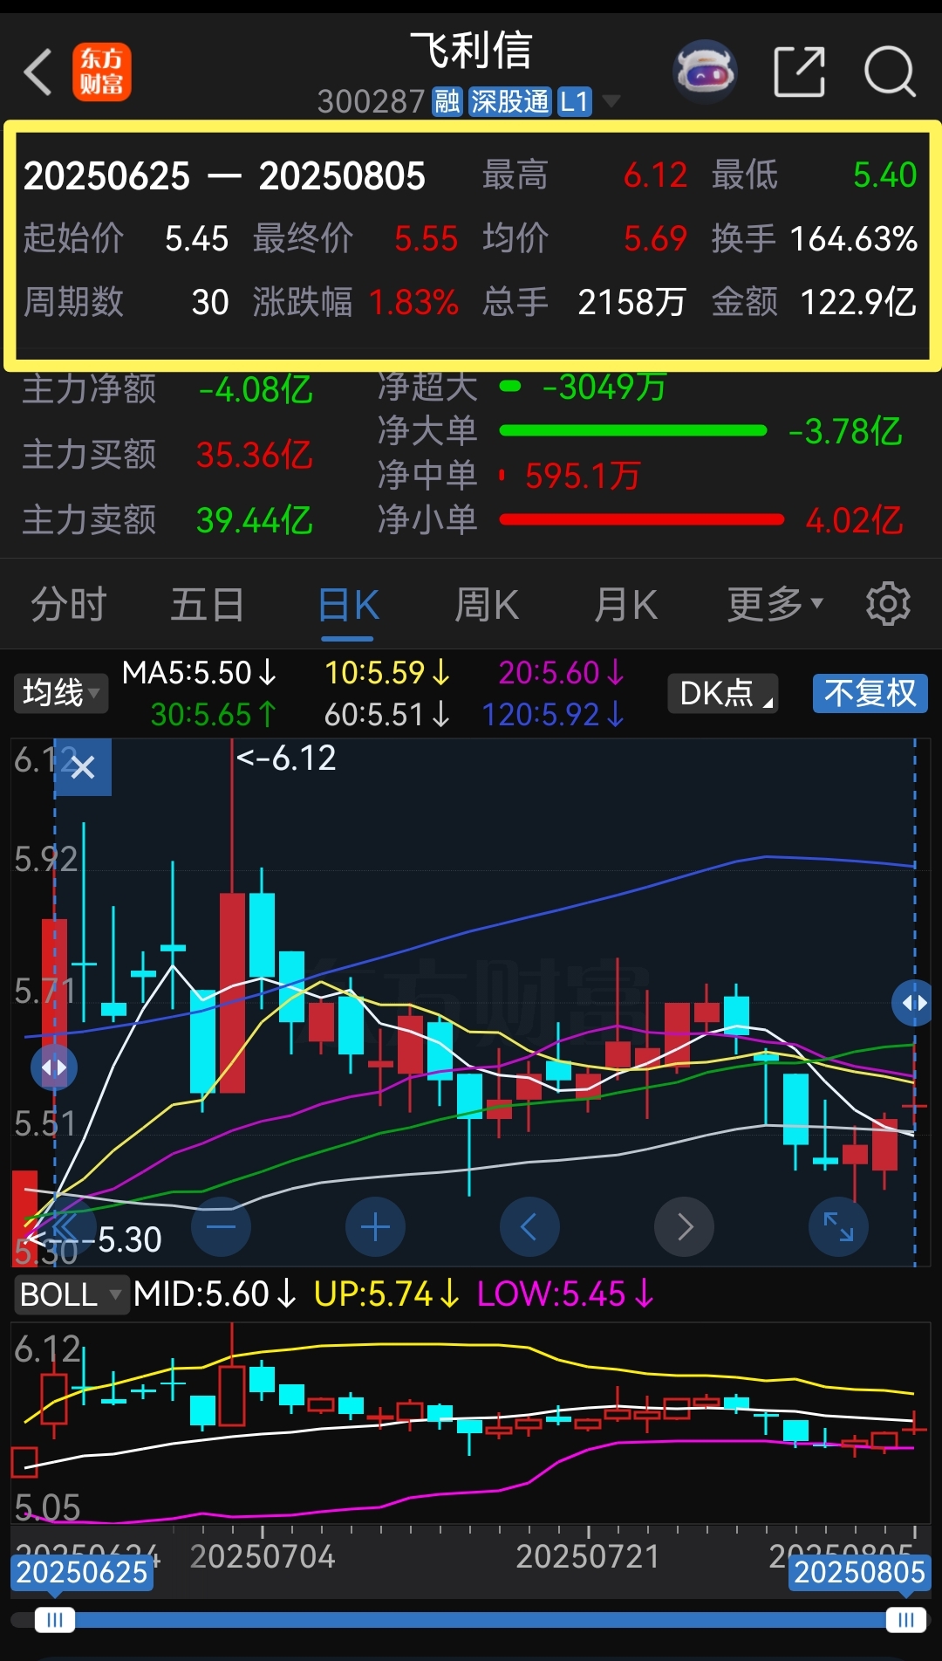Image resolution: width=942 pixels, height=1661 pixels.
Task: Tap the L1 quote level badge
Action: pos(575,101)
